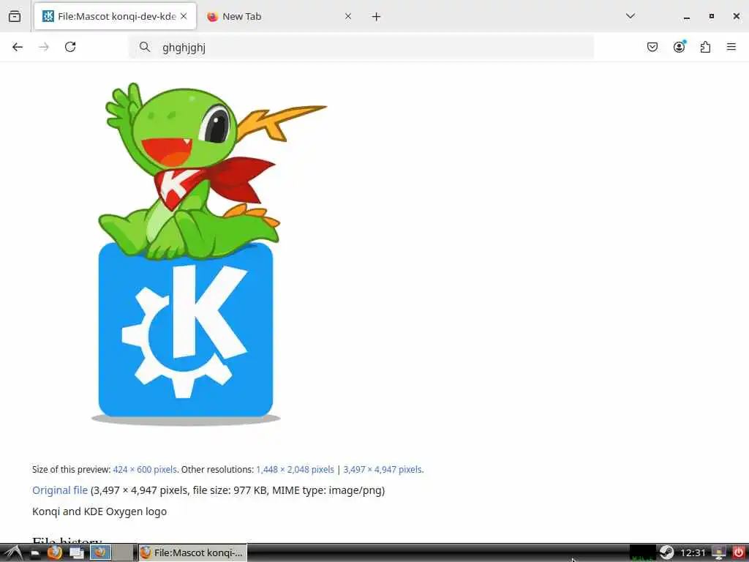The width and height of the screenshot is (749, 562).
Task: Maximize the Firefox window
Action: tap(712, 16)
